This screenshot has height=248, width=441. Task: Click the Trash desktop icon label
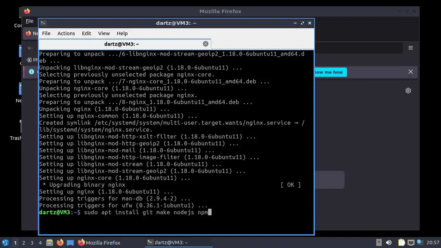tap(16, 138)
